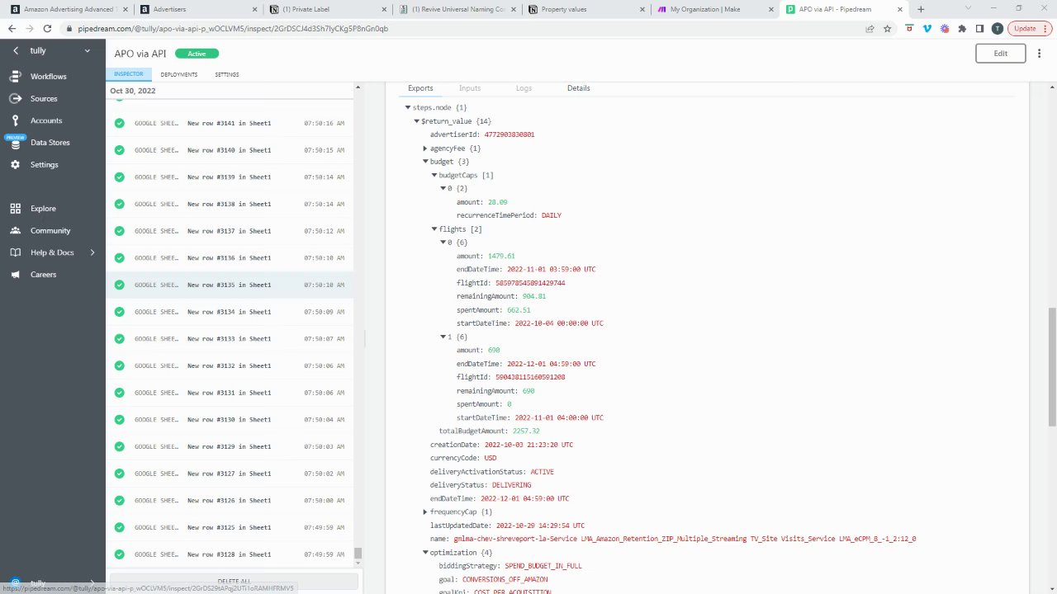This screenshot has width=1057, height=594.
Task: Click browser back navigation arrow
Action: pos(12,28)
